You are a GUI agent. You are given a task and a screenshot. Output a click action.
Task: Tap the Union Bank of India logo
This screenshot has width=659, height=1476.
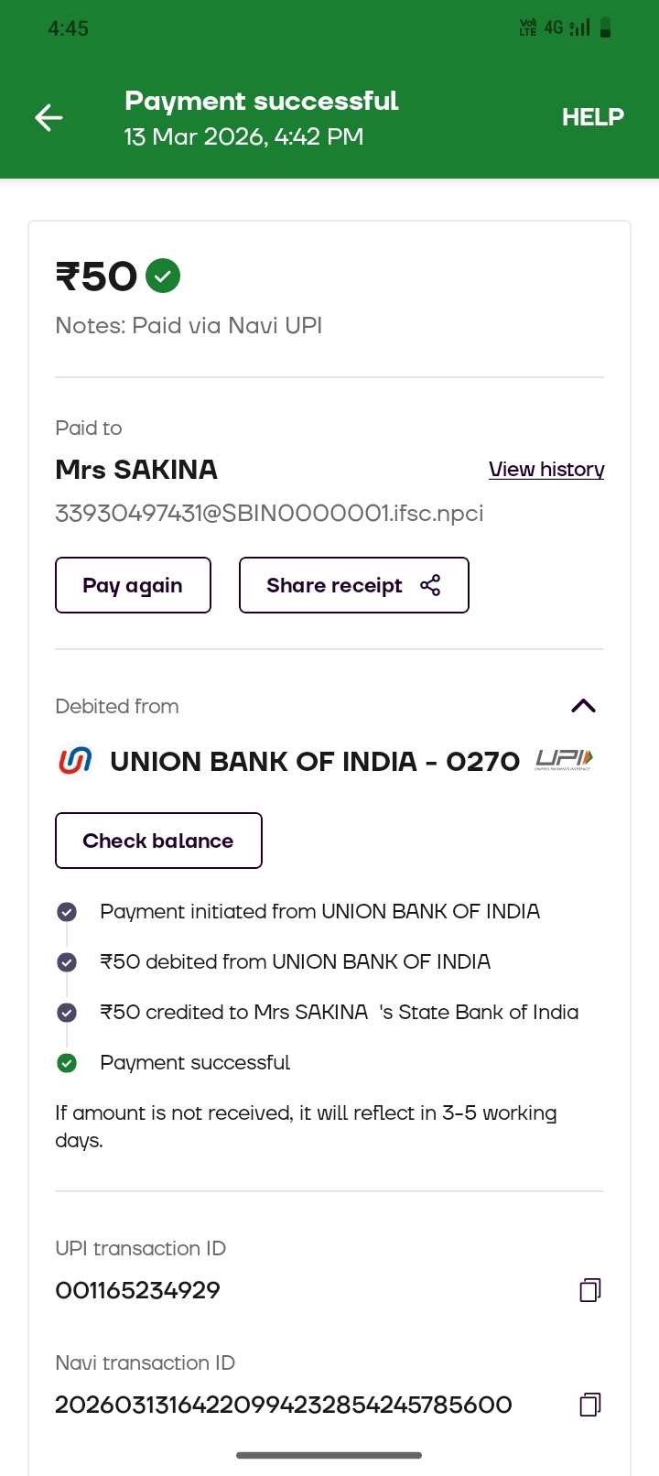[75, 761]
